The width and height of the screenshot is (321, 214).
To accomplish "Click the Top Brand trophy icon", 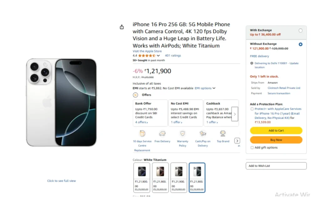I will click(x=223, y=133).
